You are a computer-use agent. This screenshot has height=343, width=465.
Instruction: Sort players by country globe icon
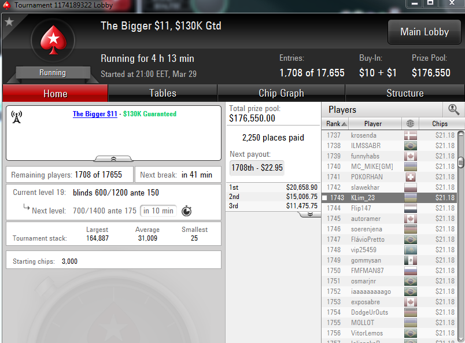tap(411, 123)
